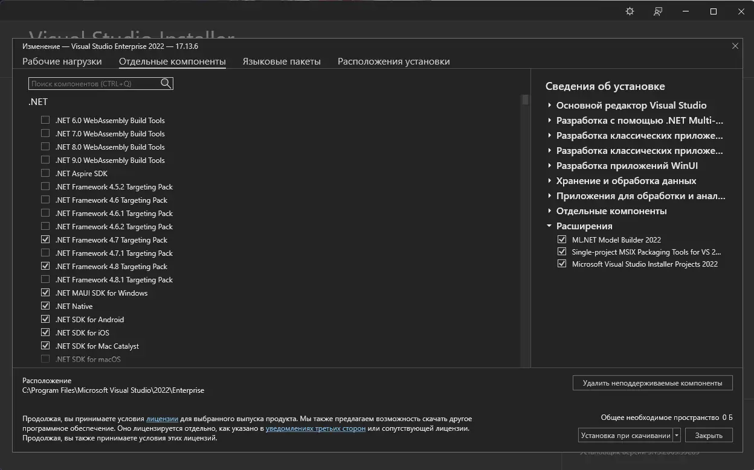754x470 pixels.
Task: Check .NET 6.0 WebAssembly Build Tools
Action: click(45, 120)
